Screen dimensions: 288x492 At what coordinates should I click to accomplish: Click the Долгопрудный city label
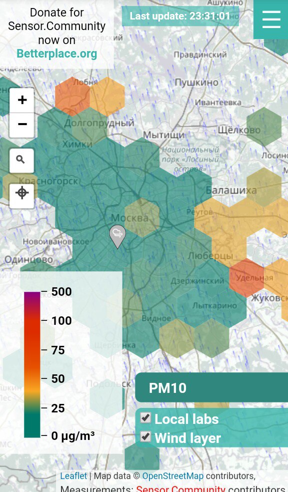tap(99, 123)
